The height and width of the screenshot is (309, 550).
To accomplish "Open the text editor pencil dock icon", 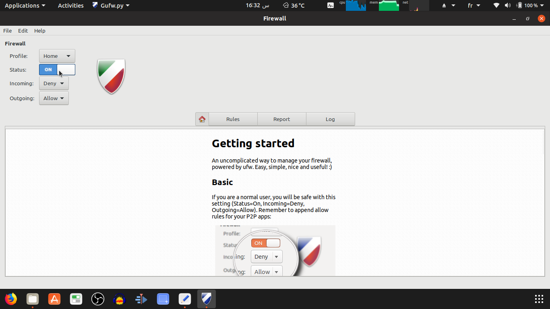I will point(185,299).
